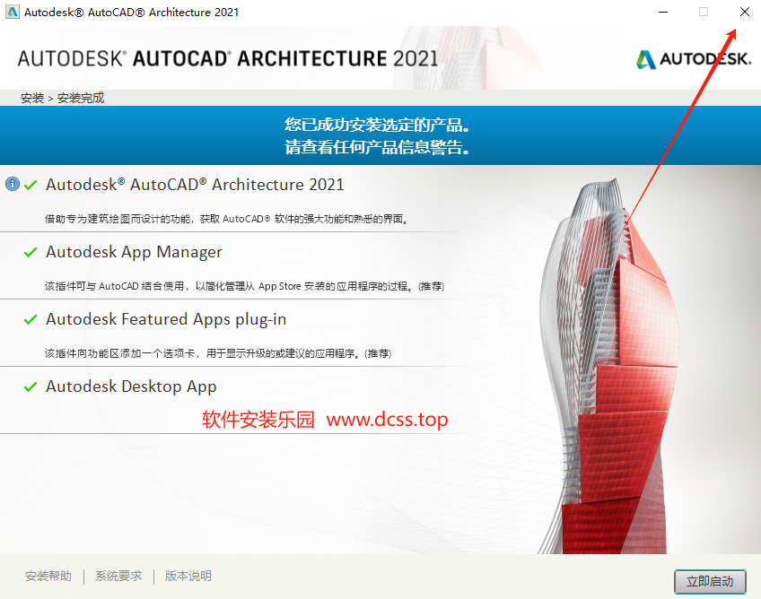Click description text starting 该插件向功能区添加

tap(218, 353)
